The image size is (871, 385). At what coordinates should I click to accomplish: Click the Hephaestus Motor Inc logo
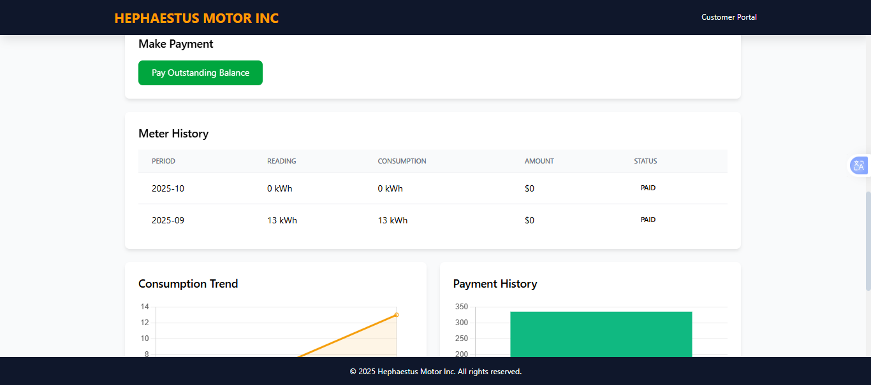click(196, 18)
